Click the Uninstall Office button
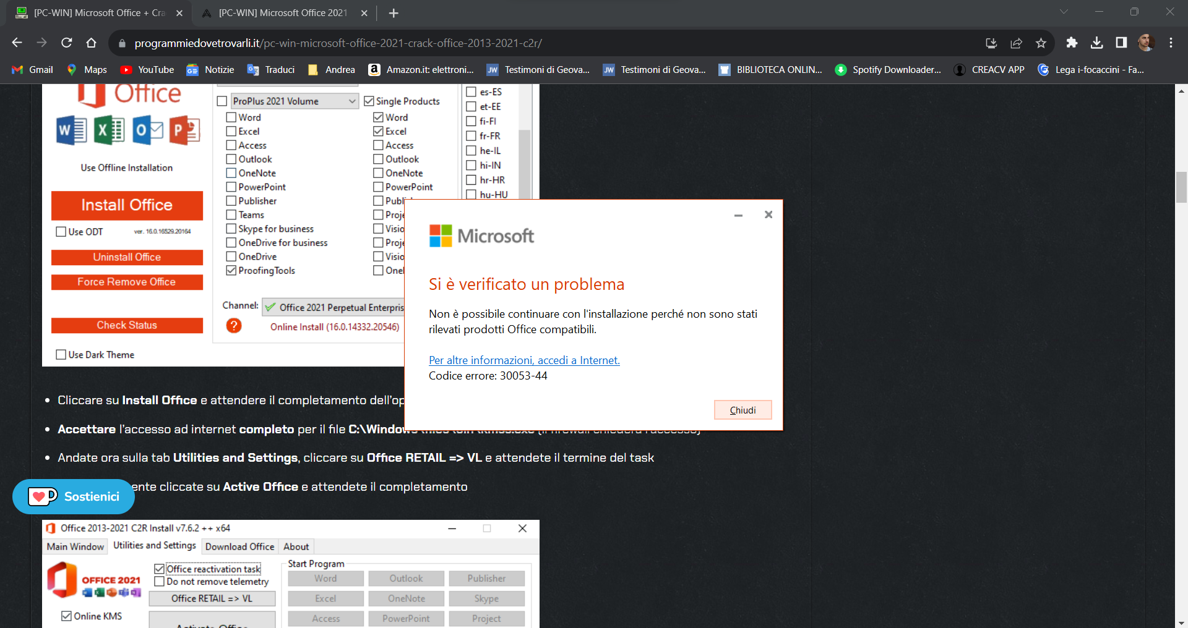This screenshot has width=1188, height=628. 127,257
